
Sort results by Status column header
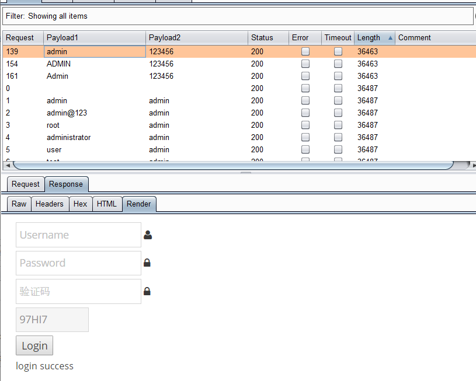click(x=268, y=38)
